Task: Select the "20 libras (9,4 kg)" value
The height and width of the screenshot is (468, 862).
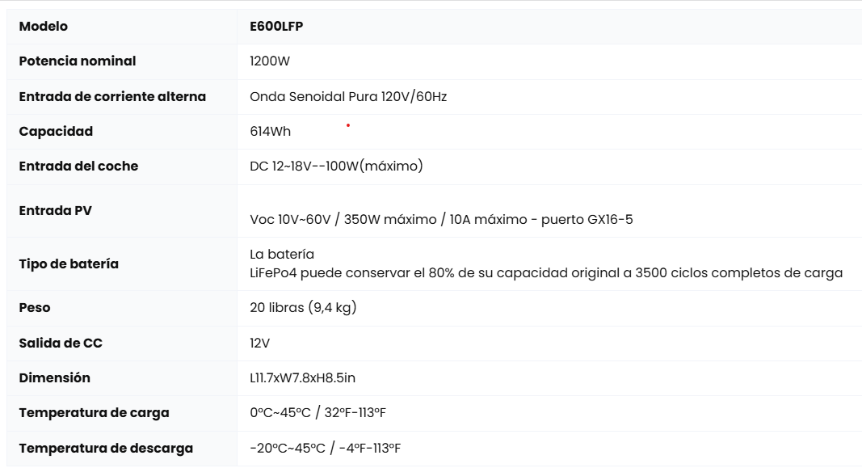Action: coord(303,308)
